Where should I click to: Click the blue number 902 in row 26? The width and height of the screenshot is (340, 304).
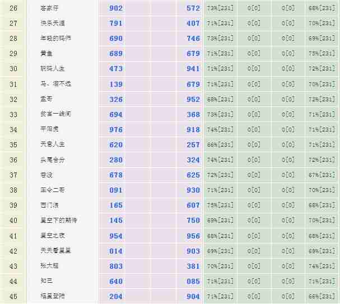[x=116, y=8]
